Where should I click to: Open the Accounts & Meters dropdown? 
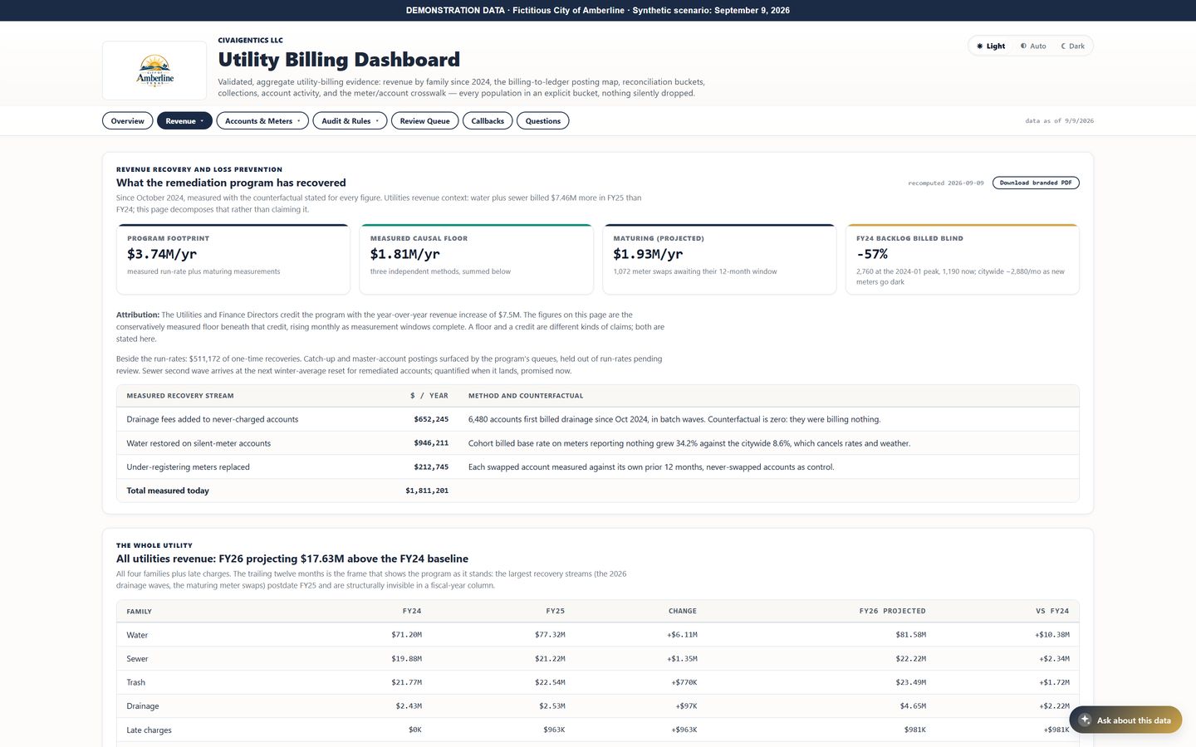coord(262,121)
